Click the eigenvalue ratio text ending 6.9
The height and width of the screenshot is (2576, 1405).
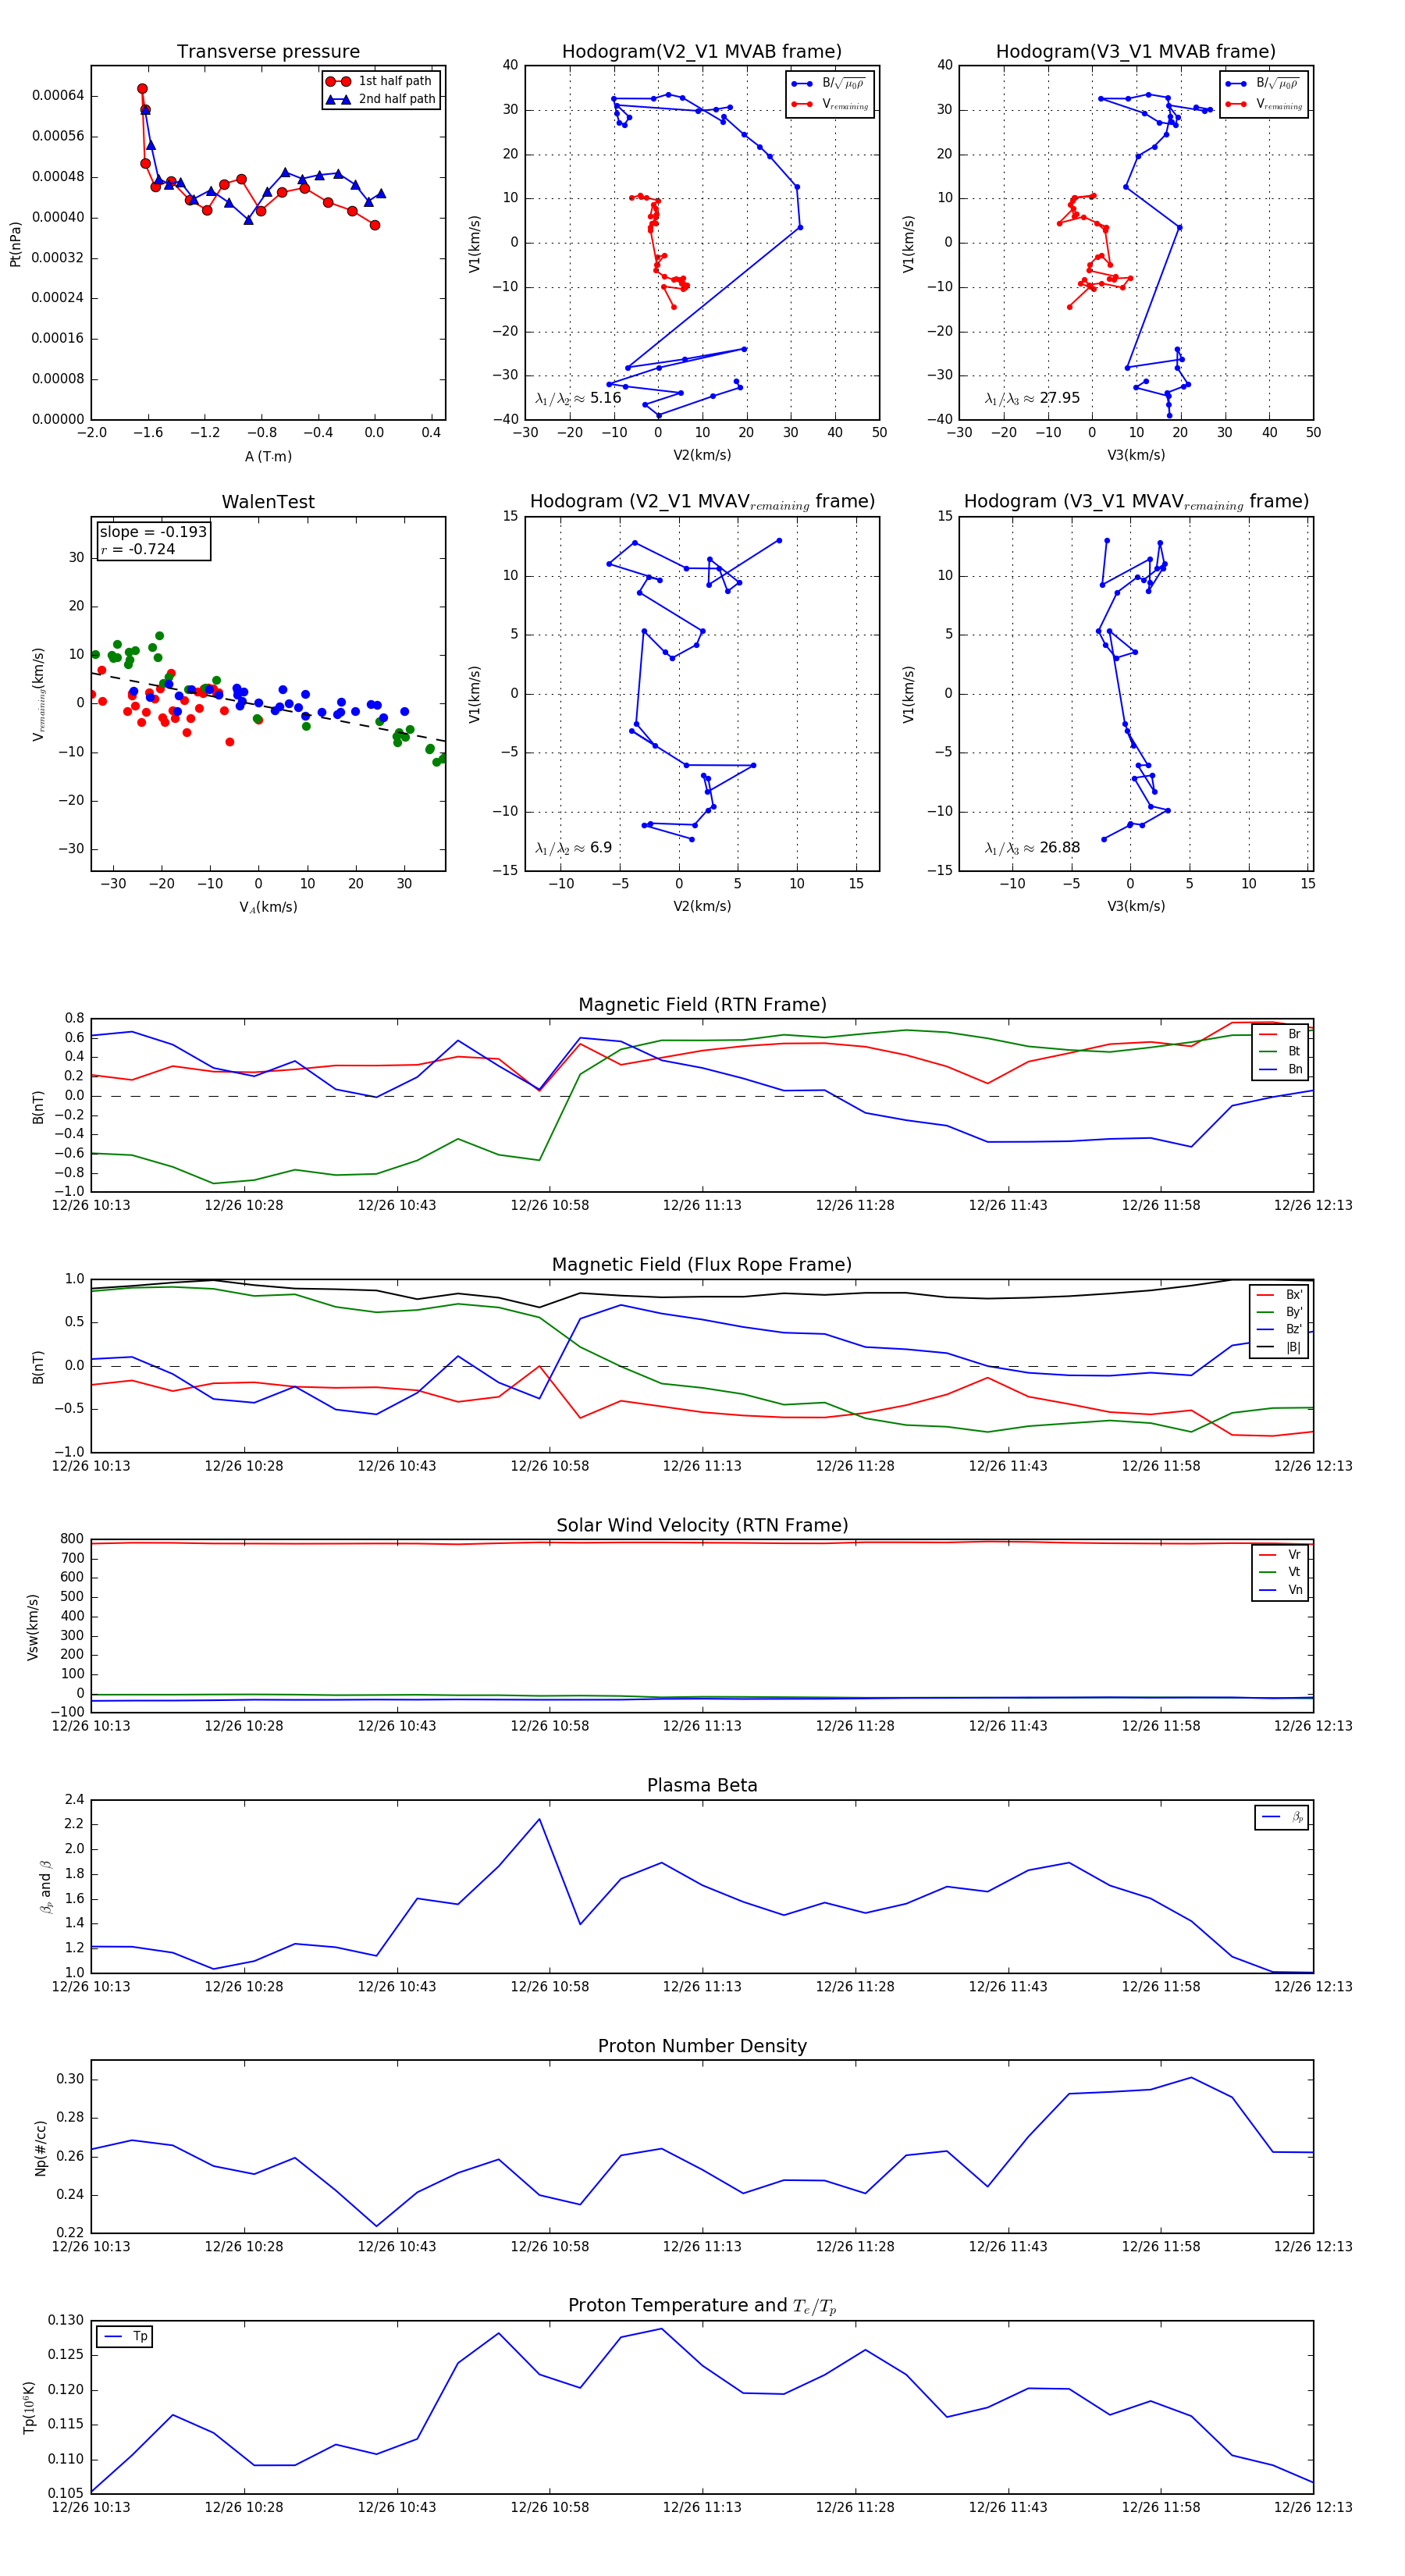point(573,848)
